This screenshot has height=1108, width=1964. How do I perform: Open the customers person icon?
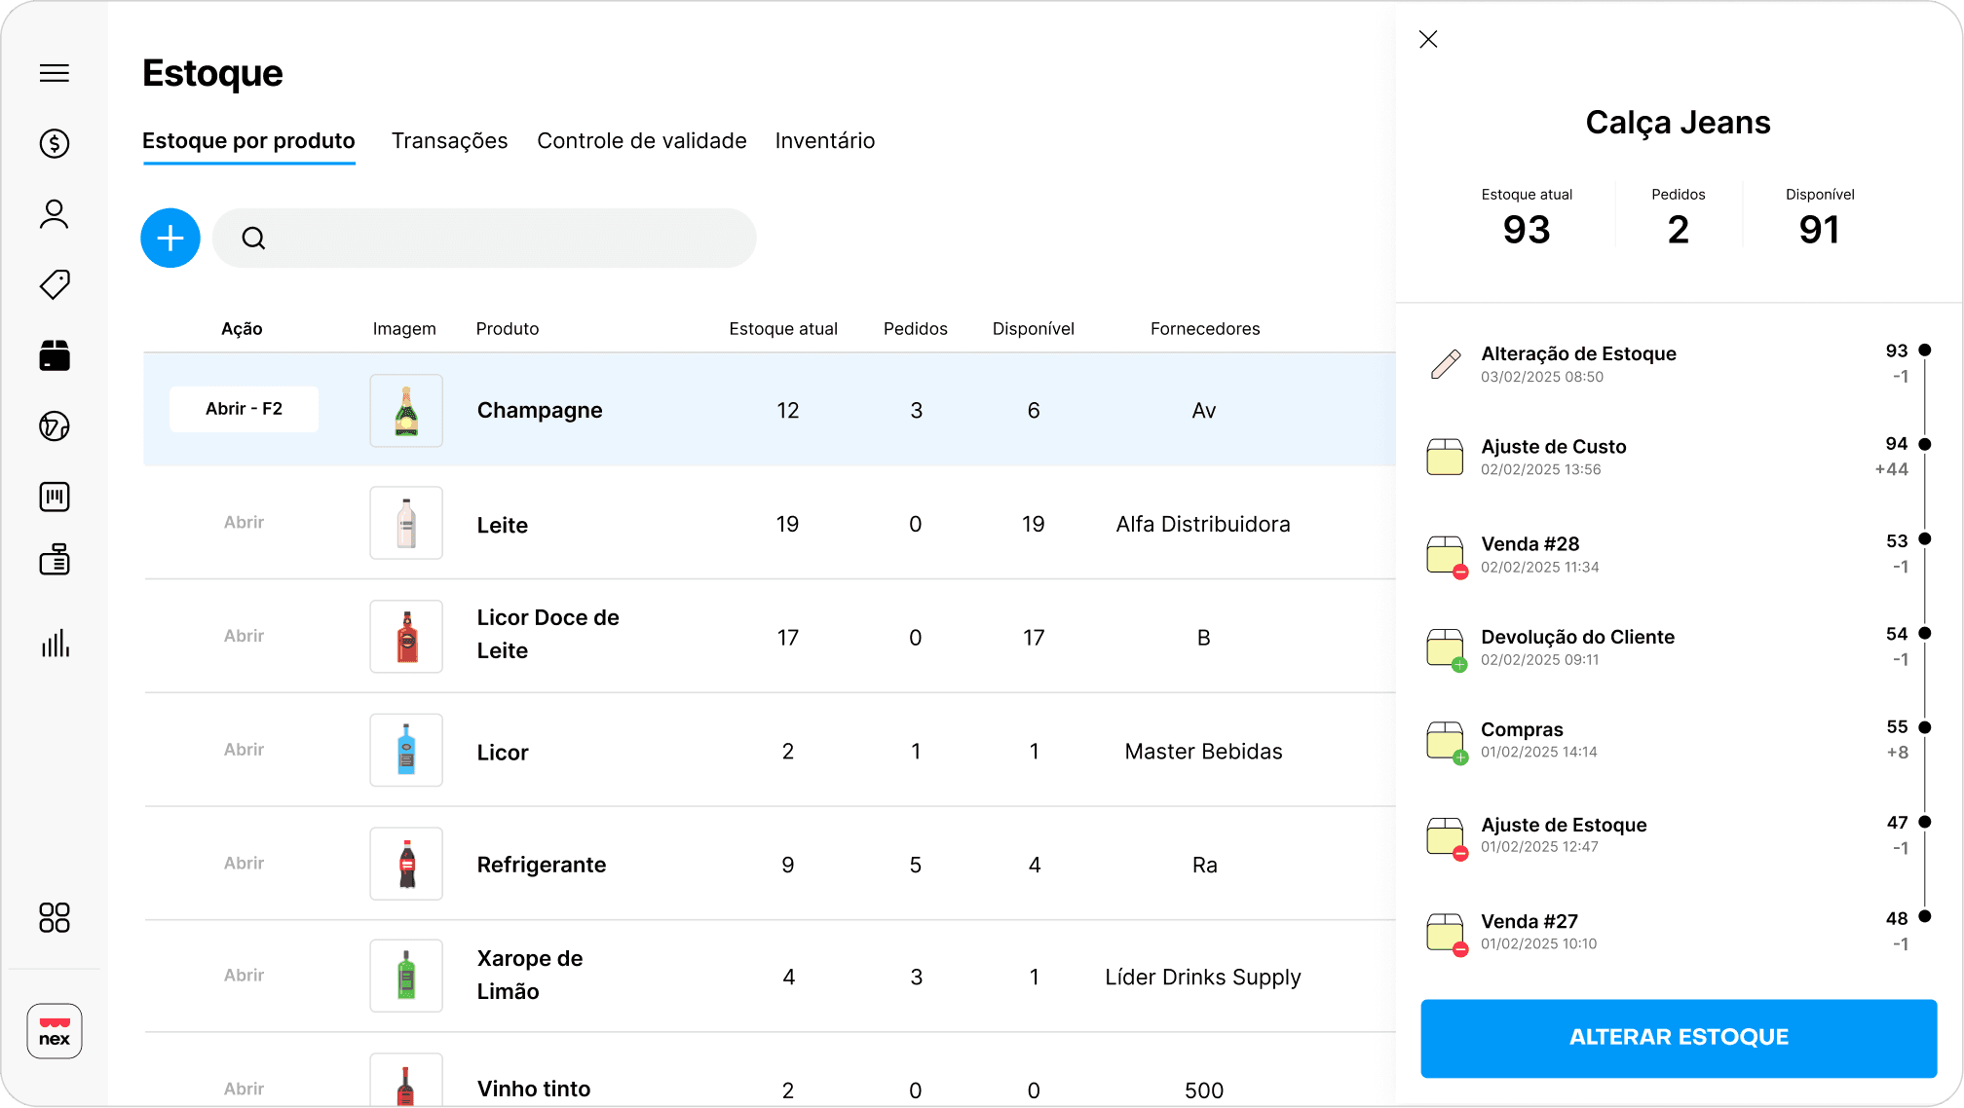pos(55,214)
